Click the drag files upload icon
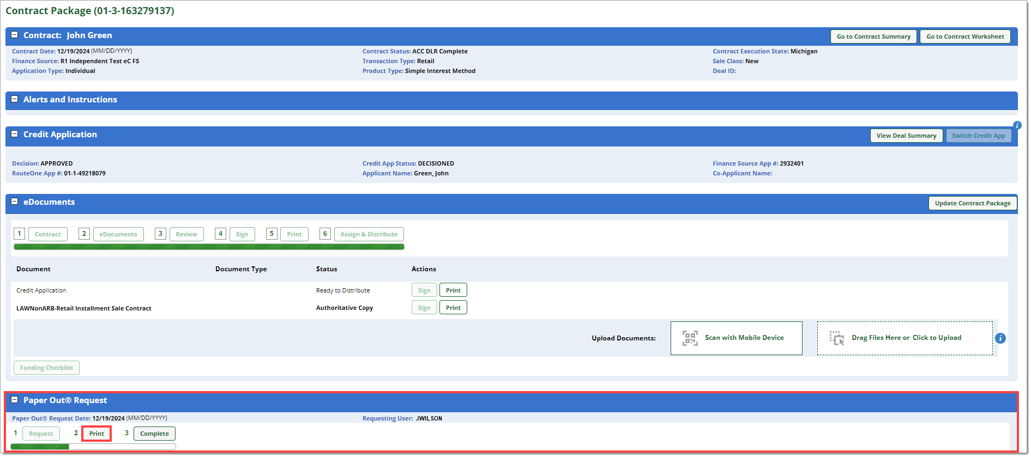Viewport: 1031px width, 457px height. (836, 338)
